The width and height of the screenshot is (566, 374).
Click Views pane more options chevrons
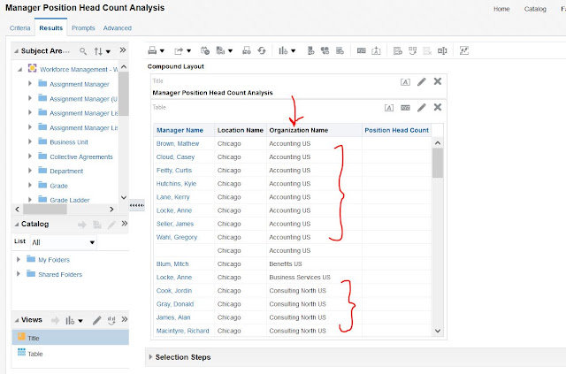point(125,319)
